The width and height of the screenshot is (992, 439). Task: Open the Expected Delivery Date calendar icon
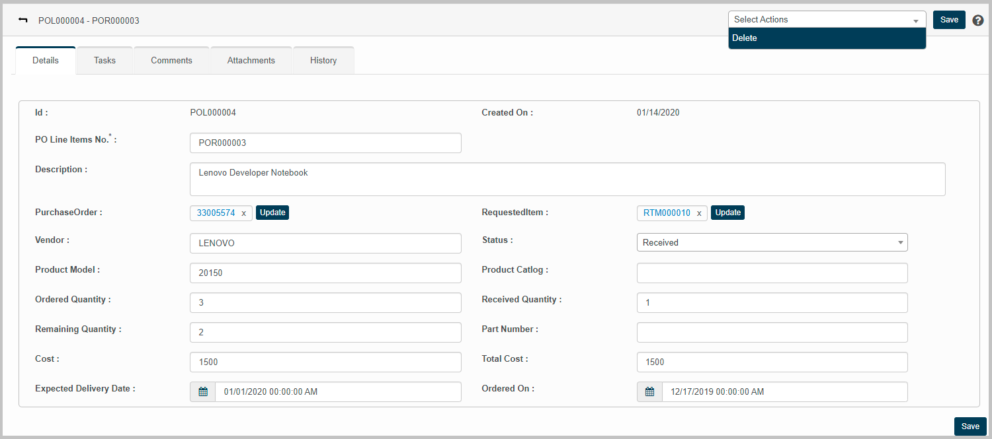pyautogui.click(x=203, y=391)
